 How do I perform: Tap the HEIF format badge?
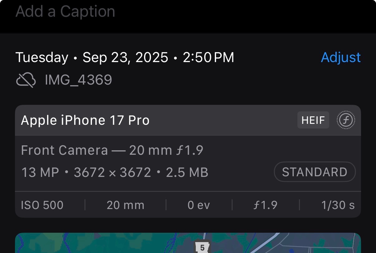click(313, 120)
